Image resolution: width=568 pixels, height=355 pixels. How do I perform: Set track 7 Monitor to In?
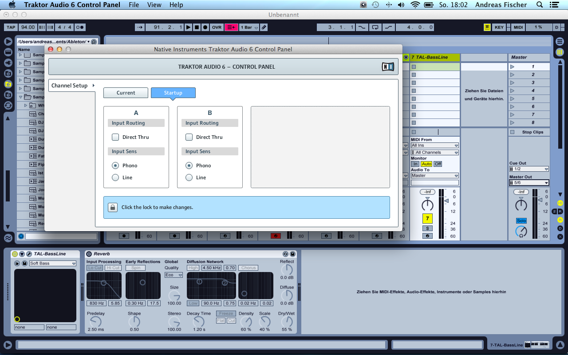[415, 164]
